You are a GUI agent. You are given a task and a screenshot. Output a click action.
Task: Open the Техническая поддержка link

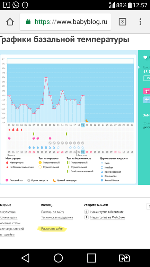[57, 217]
